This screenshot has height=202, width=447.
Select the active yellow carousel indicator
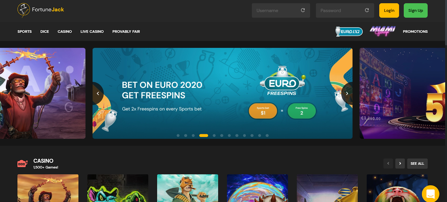[x=204, y=136]
